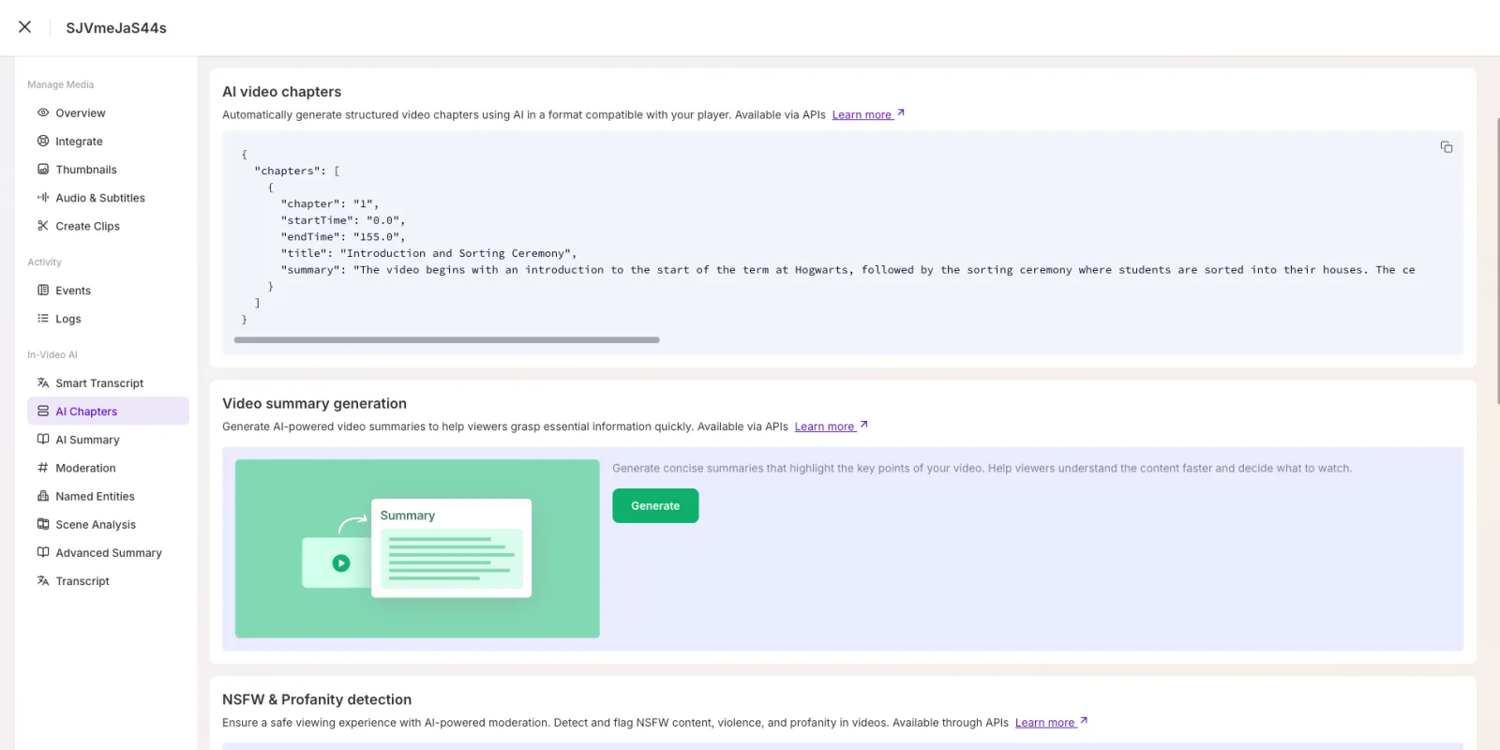Screen dimensions: 1500x750
Task: Click the Smart Transcript translate icon
Action: point(43,382)
